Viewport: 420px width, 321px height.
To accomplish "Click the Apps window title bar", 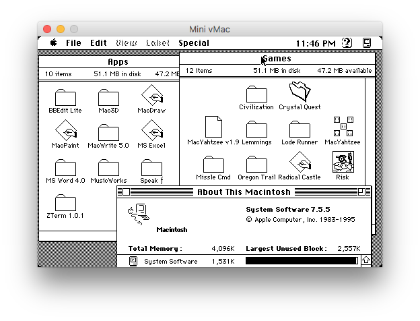I will point(109,62).
